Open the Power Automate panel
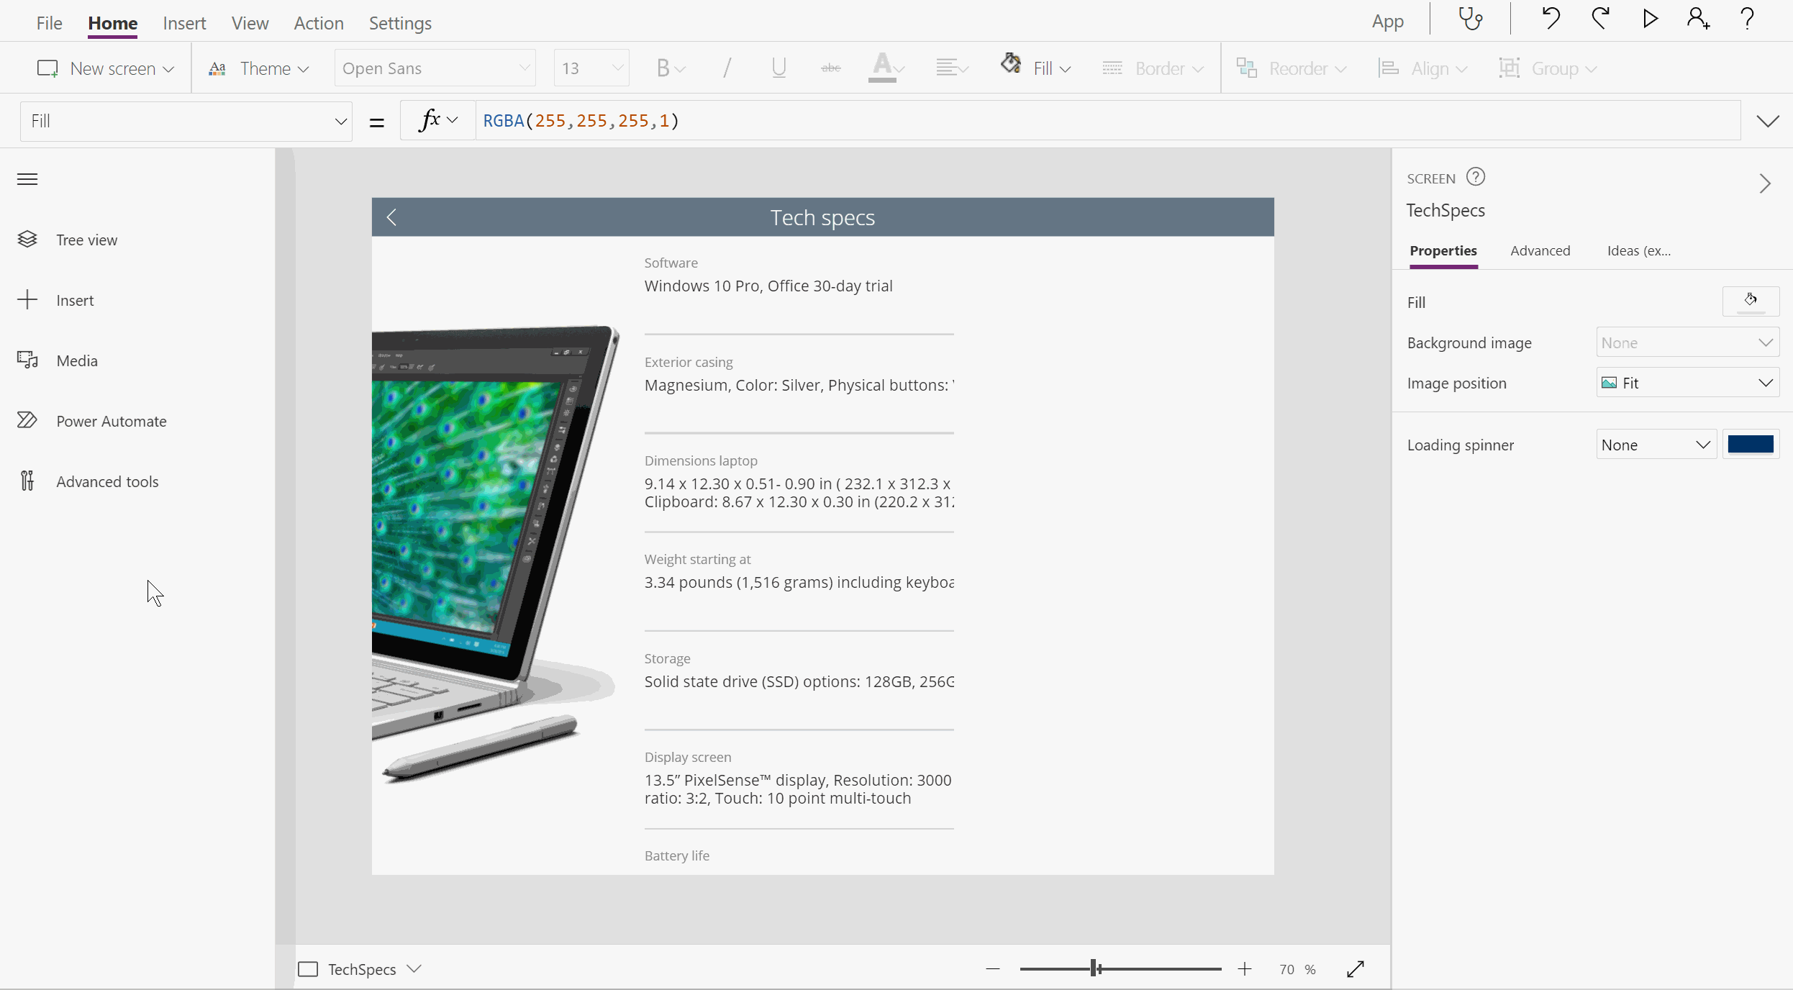 (x=111, y=420)
